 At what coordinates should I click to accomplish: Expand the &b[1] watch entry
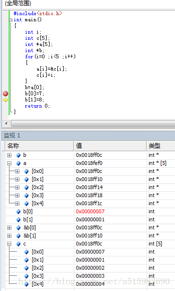pyautogui.click(x=9, y=236)
